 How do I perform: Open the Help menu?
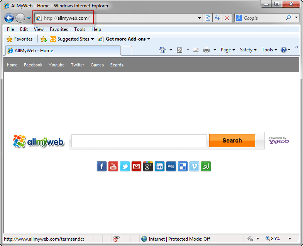click(96, 29)
